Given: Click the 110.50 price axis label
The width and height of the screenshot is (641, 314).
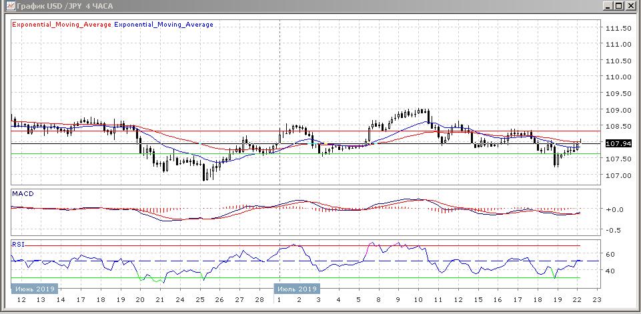Looking at the screenshot, I should click(x=618, y=61).
